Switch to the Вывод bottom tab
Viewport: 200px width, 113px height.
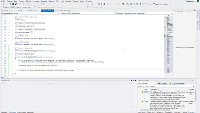click(x=185, y=112)
